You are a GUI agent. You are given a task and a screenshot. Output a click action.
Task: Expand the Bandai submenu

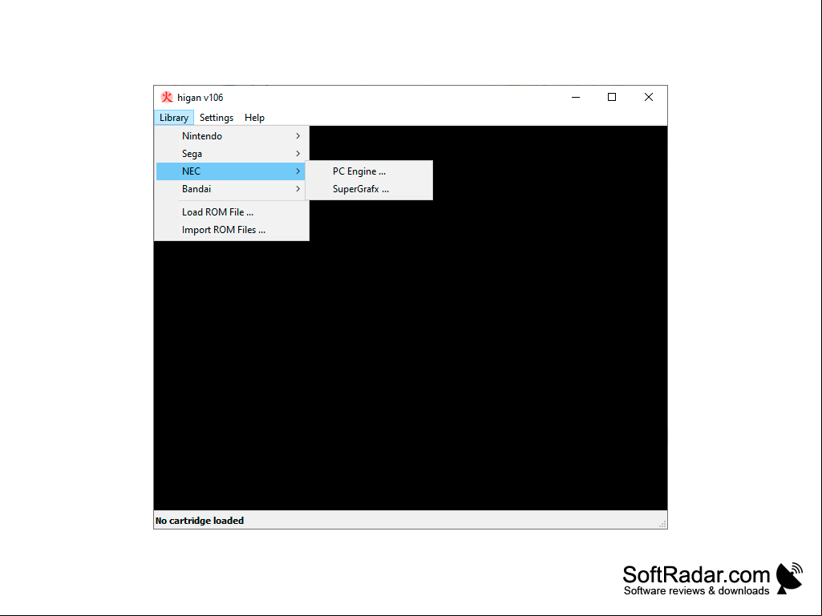(x=231, y=188)
